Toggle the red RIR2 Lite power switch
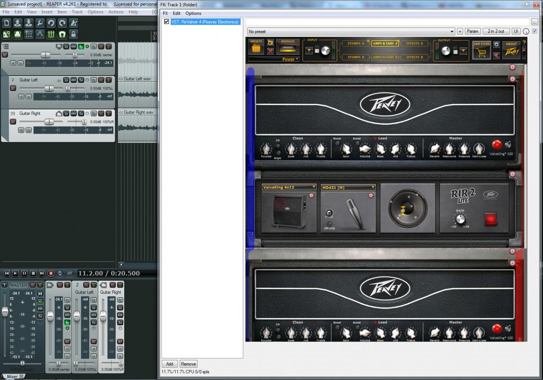543x380 pixels. 491,219
